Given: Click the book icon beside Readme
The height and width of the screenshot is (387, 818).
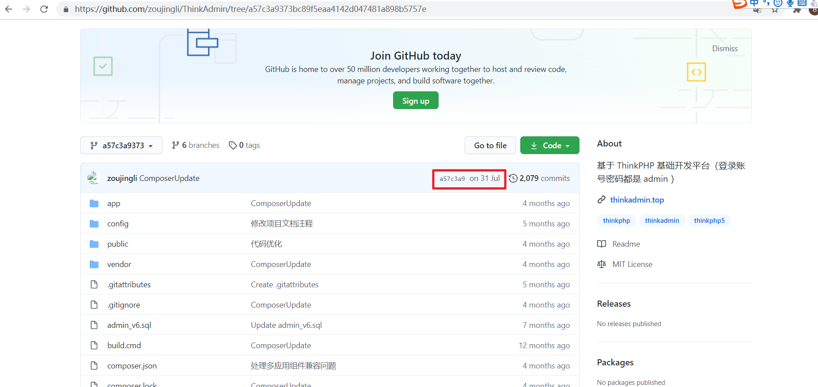Looking at the screenshot, I should pyautogui.click(x=602, y=244).
